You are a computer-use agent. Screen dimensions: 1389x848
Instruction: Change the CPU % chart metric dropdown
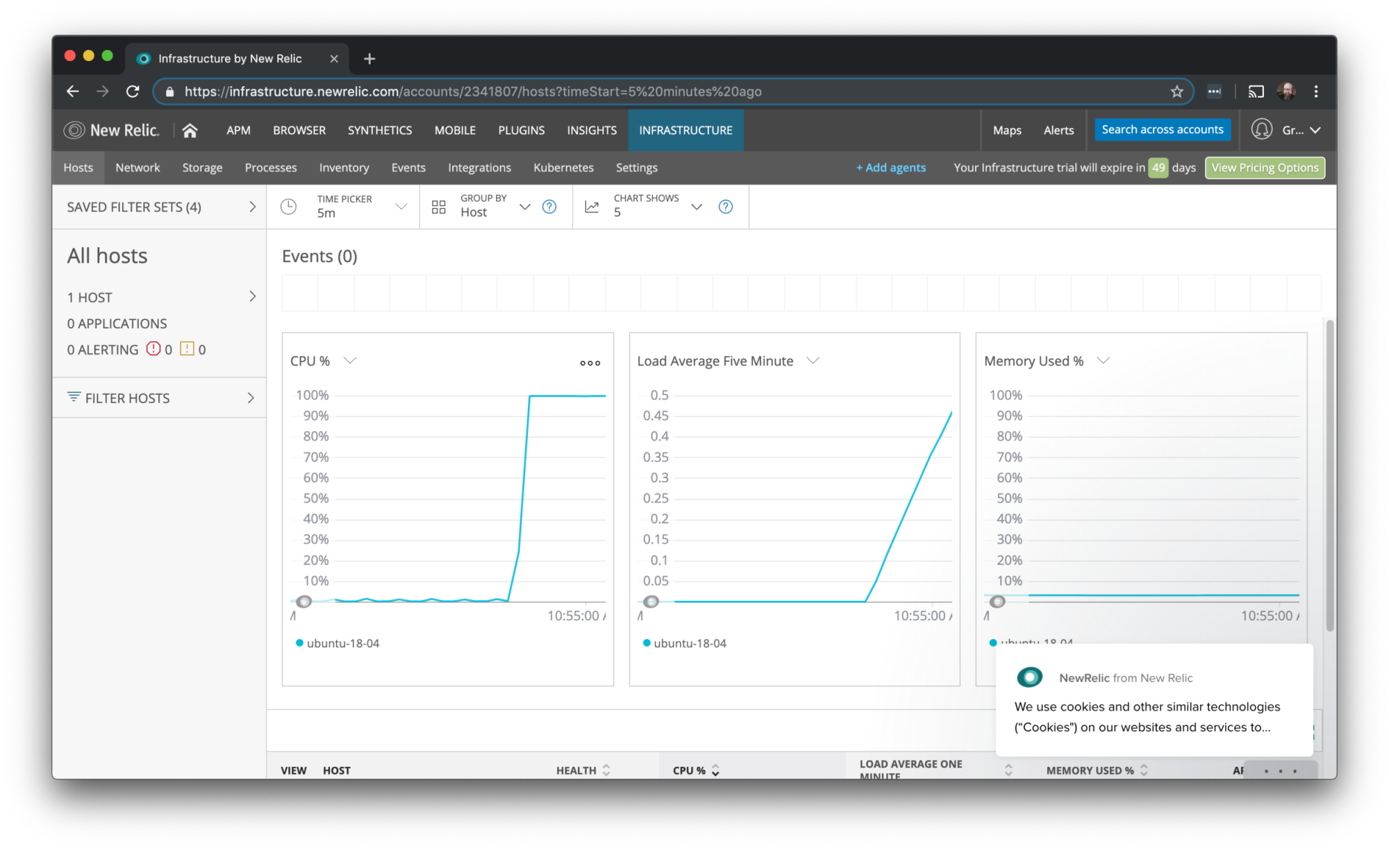click(350, 361)
